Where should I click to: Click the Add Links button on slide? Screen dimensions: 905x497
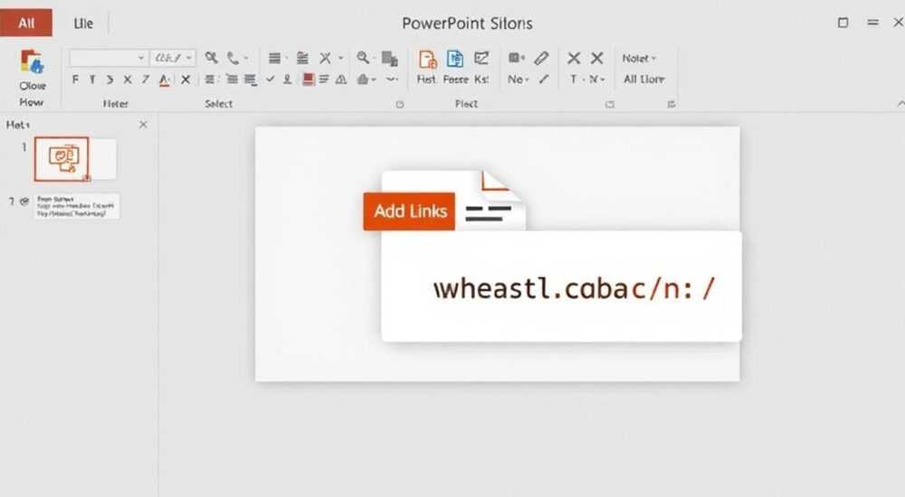pyautogui.click(x=409, y=211)
